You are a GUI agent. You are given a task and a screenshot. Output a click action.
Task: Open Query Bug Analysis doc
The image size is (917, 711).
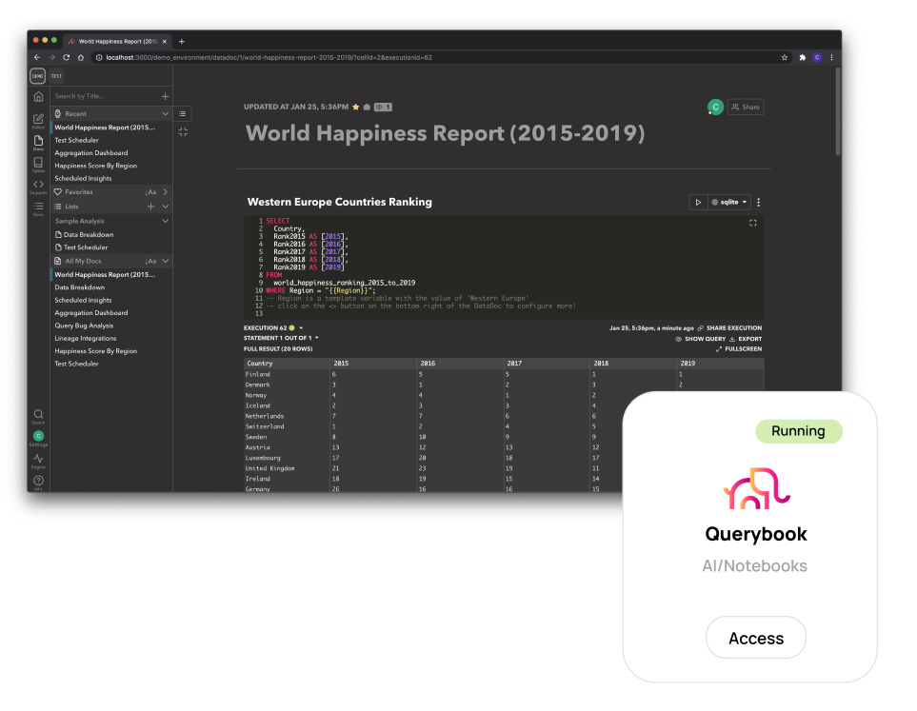tap(84, 326)
